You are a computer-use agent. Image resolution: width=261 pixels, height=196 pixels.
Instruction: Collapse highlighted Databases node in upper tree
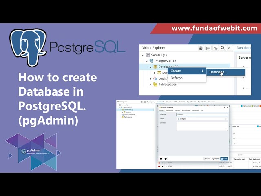click(x=150, y=67)
